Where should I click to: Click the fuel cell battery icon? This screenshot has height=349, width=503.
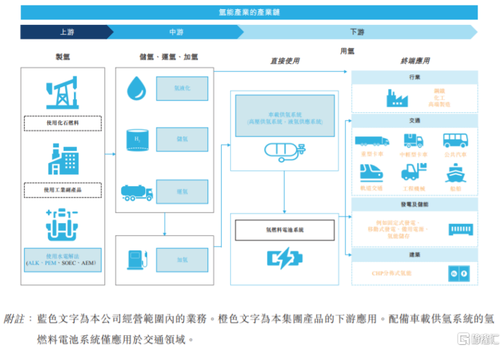coord(284,258)
